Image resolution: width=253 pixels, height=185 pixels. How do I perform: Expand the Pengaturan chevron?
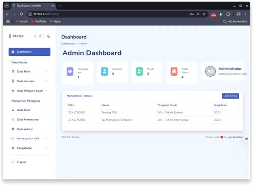coord(46,148)
